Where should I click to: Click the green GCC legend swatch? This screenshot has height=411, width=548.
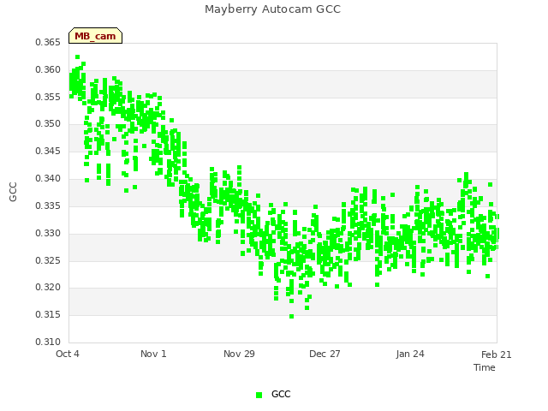[x=259, y=395]
